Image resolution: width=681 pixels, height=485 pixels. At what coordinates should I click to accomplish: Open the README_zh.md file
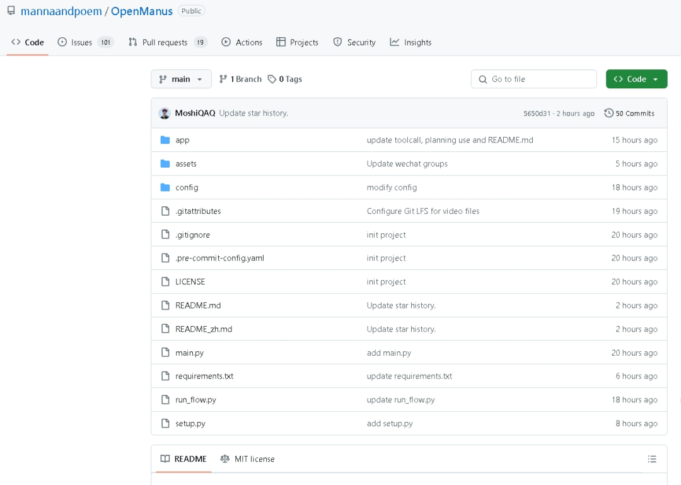(x=204, y=329)
